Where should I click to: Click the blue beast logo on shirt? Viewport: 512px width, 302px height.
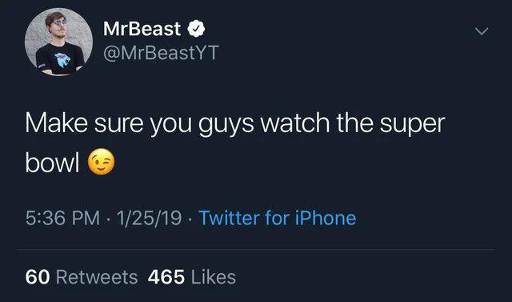(x=62, y=60)
